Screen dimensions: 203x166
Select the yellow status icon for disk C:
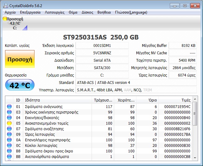(x=5, y=19)
